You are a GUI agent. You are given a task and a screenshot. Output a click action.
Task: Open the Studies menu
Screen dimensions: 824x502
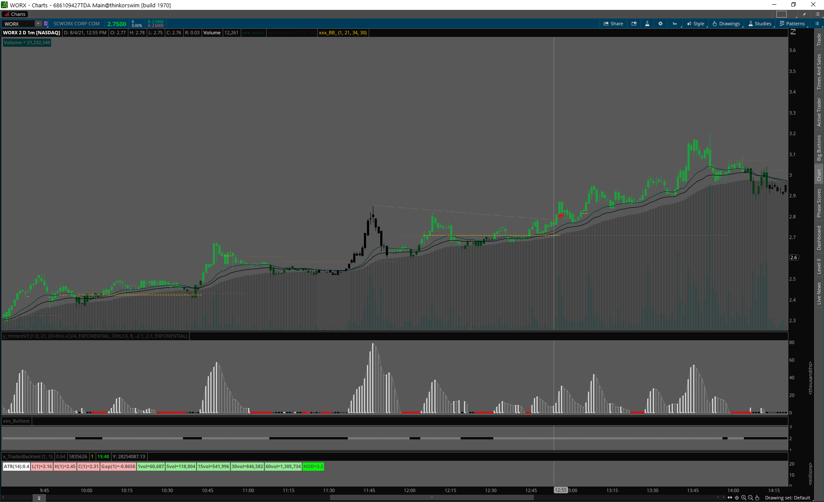pos(760,24)
